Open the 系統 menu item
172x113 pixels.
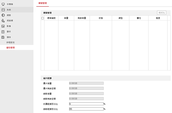(17, 10)
